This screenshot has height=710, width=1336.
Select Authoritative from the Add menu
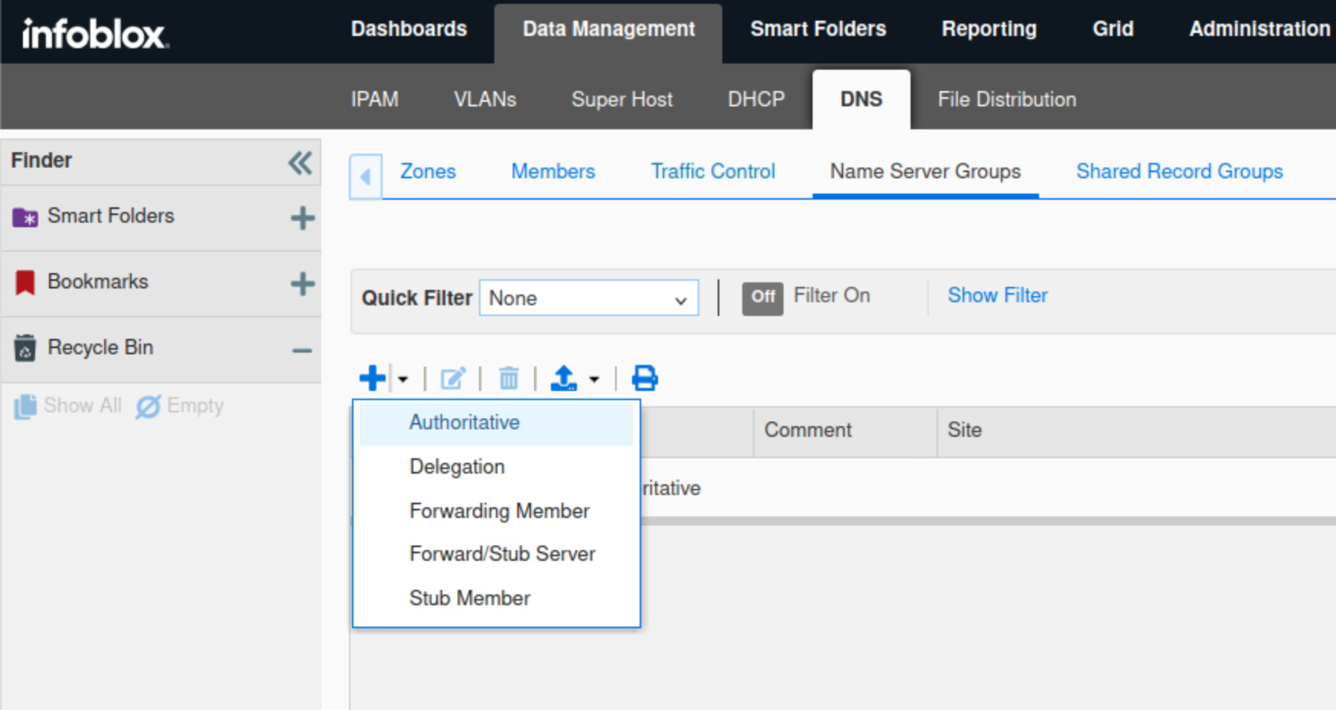tap(464, 422)
